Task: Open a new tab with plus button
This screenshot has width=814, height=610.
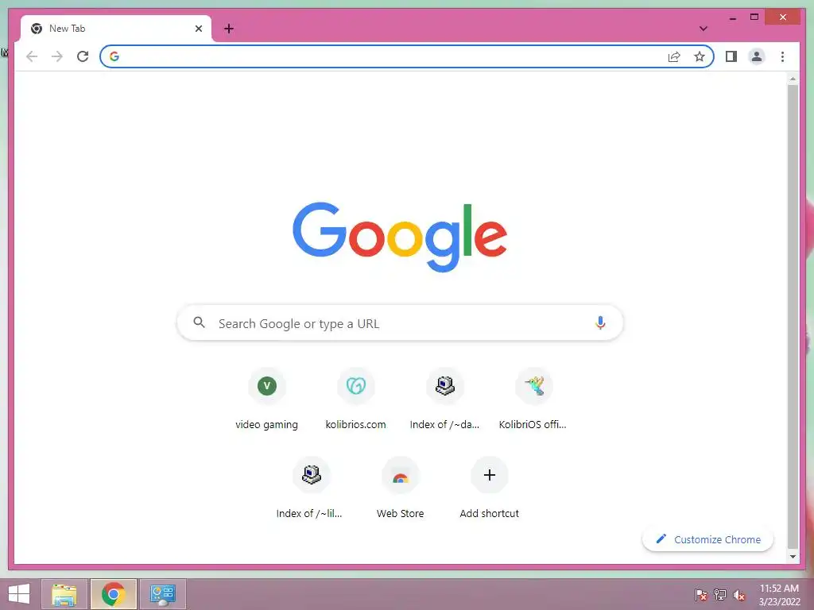Action: coord(228,29)
